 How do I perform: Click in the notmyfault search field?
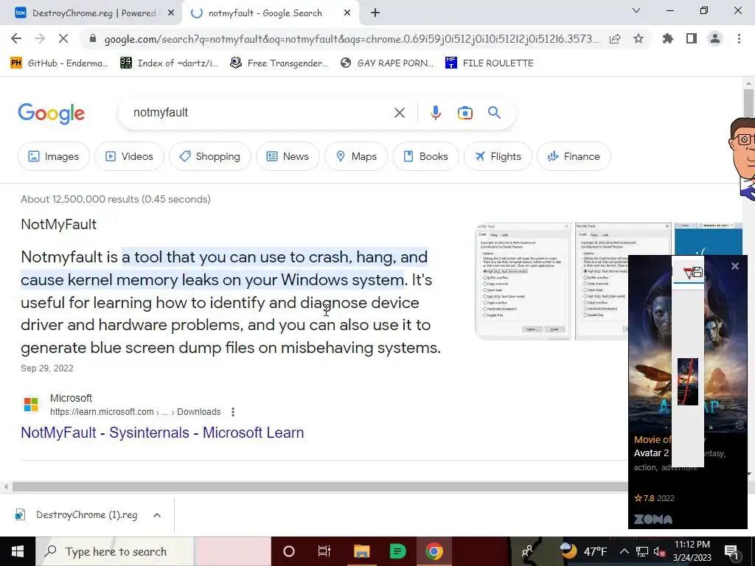click(260, 113)
